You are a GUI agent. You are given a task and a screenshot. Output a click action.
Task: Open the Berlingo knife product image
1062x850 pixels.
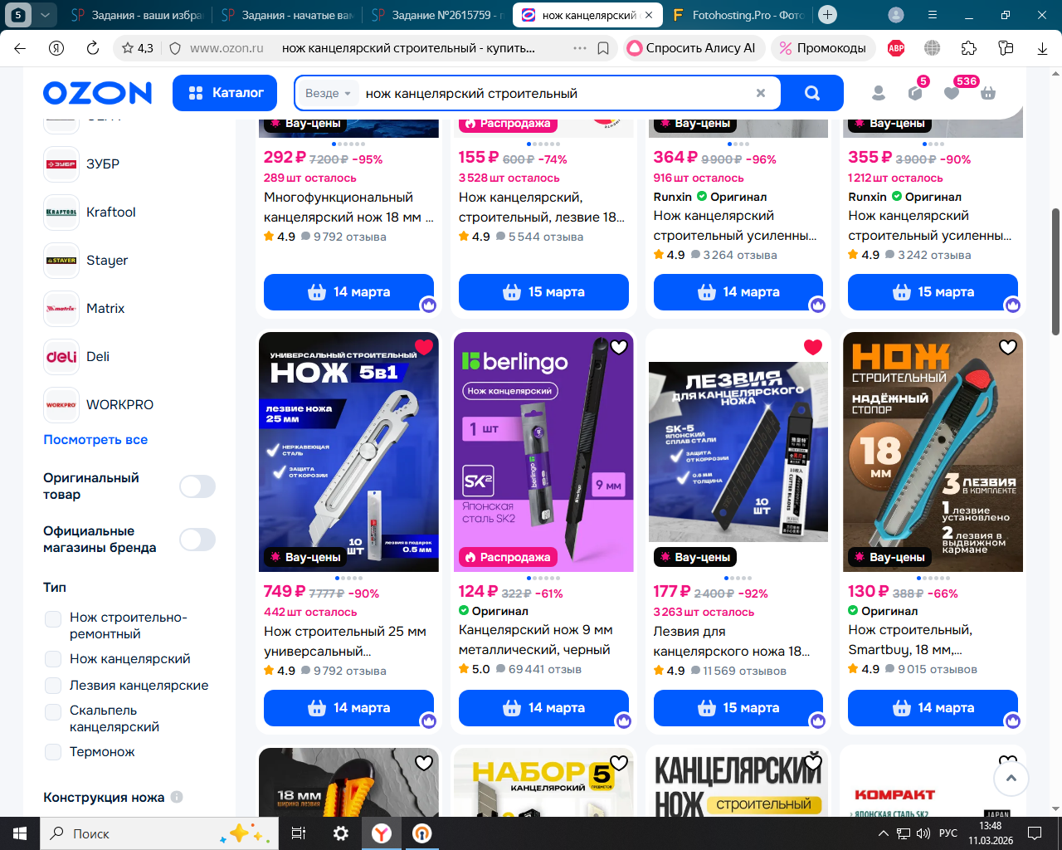[x=543, y=452]
